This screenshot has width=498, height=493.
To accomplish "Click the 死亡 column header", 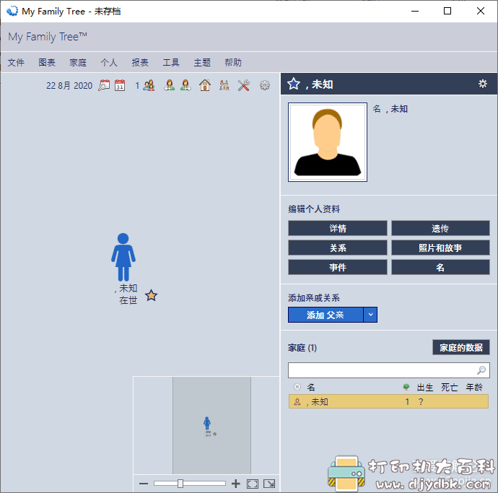I will coord(450,387).
